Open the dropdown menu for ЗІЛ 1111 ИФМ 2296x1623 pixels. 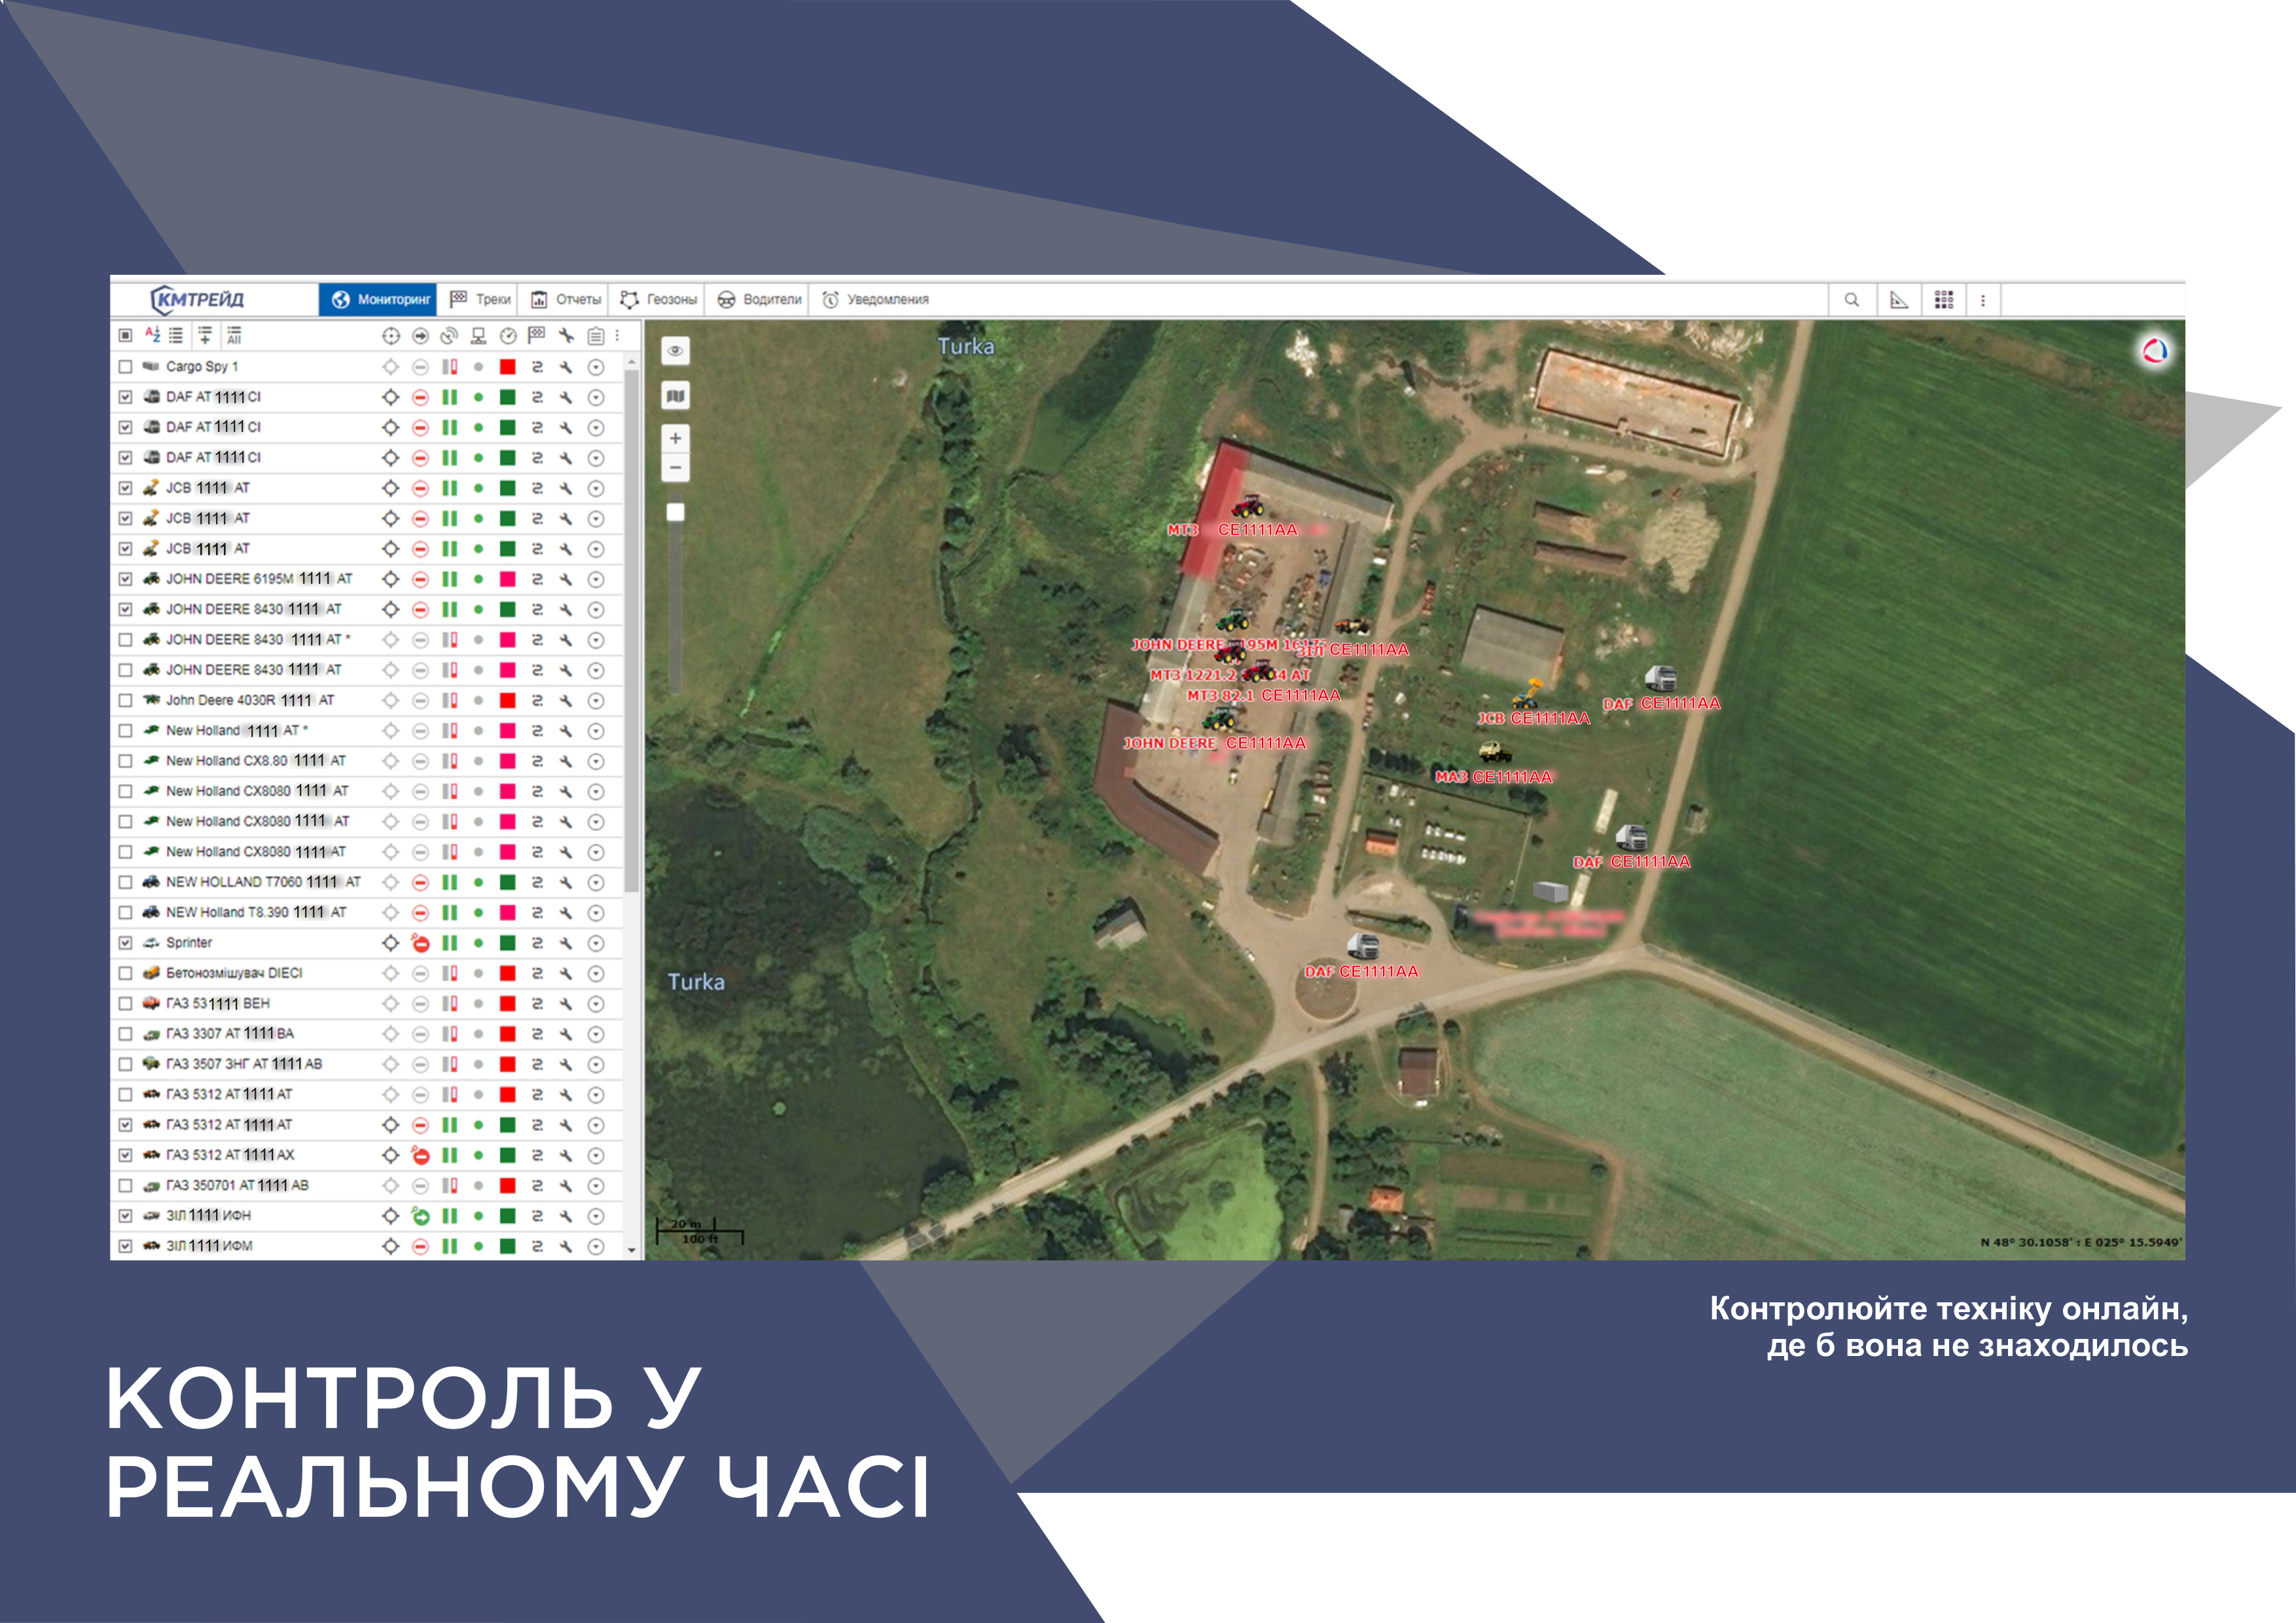pos(596,1246)
